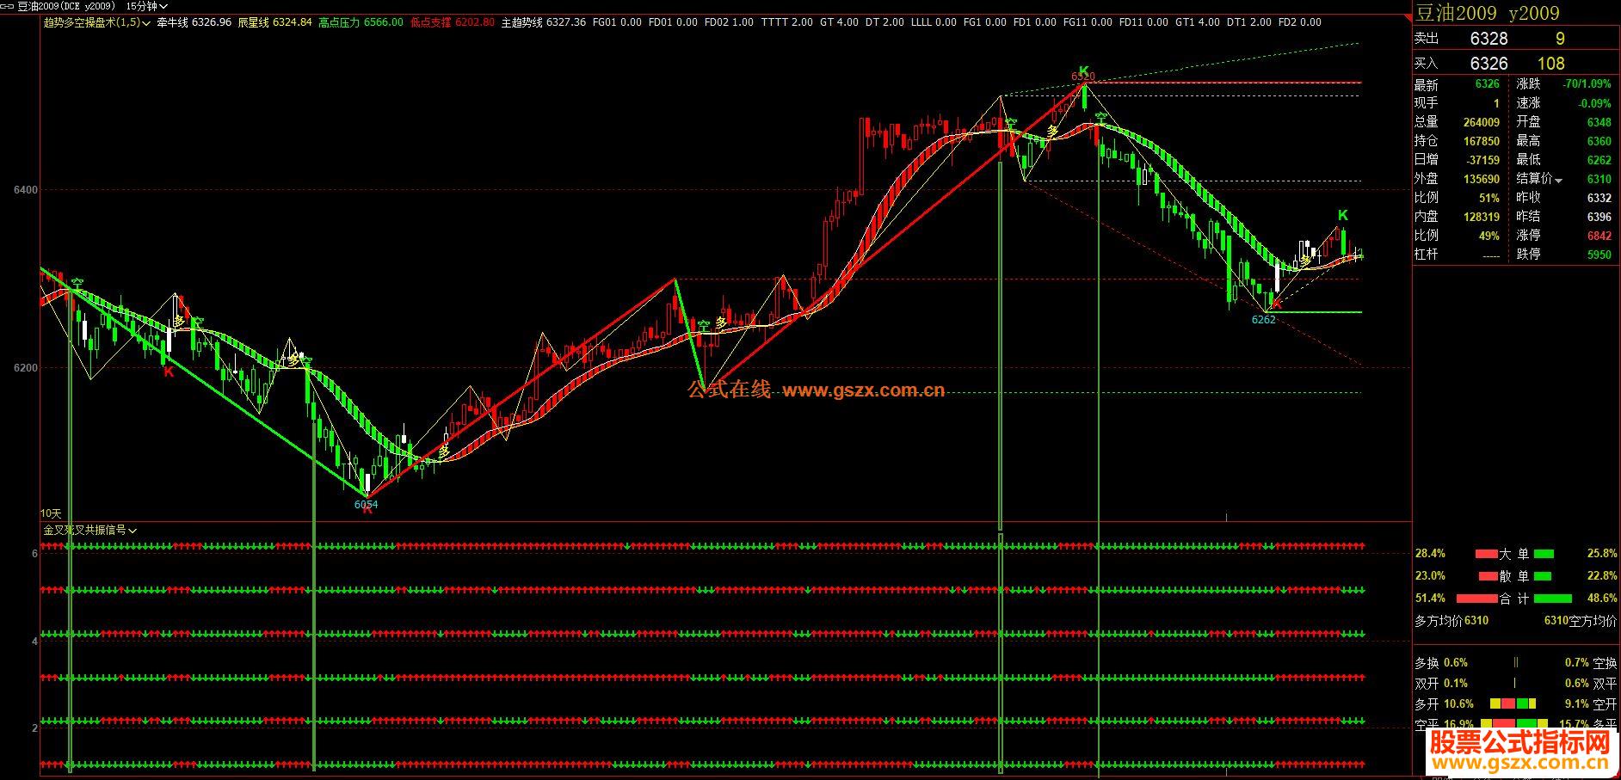Screen dimensions: 1621x780
Task: Click the 合计 51.4% percentage
Action: [1430, 599]
